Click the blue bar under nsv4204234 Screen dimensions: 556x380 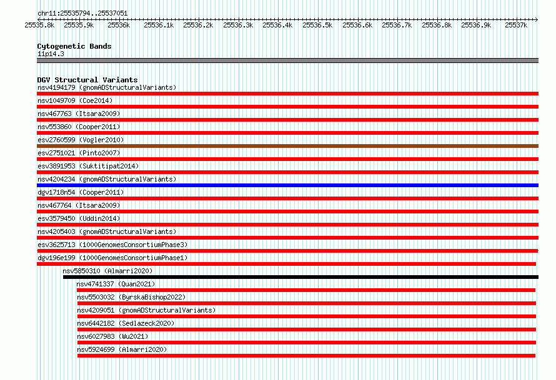coord(287,185)
